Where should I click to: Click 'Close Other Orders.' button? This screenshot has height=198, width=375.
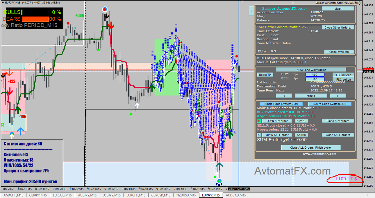pyautogui.click(x=338, y=28)
